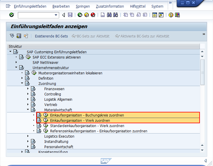Click the vertical scrollbar thumb of the tree
Image resolution: width=213 pixels, height=166 pixels.
pyautogui.click(x=202, y=72)
